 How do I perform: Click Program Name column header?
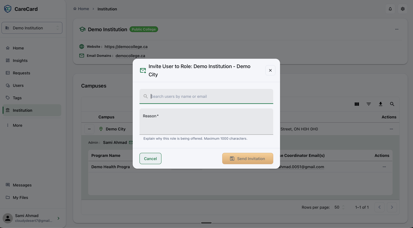click(x=106, y=155)
